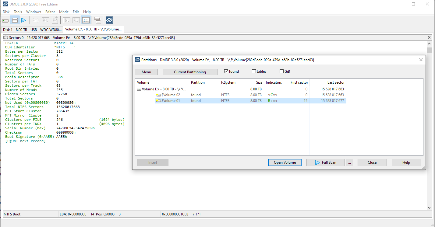Open the Windows menu

[x=34, y=12]
